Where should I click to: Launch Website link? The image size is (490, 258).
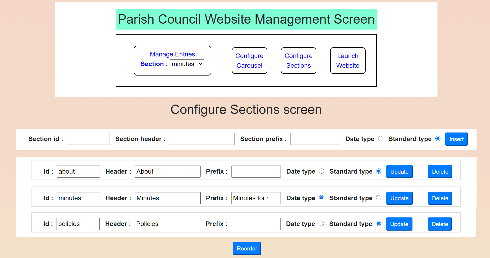tap(348, 61)
